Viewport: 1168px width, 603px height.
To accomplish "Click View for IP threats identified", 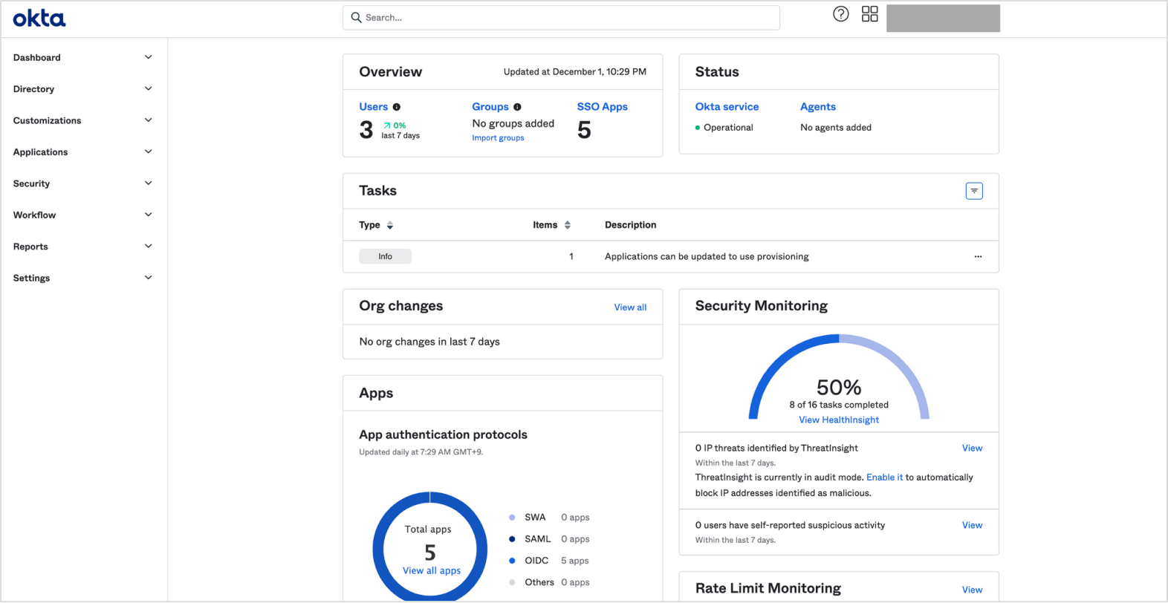I will (972, 448).
